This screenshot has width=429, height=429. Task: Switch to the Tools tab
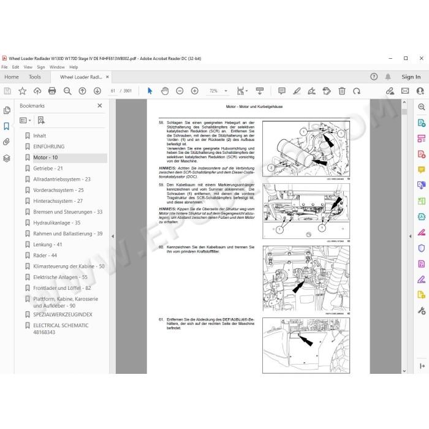(x=35, y=77)
